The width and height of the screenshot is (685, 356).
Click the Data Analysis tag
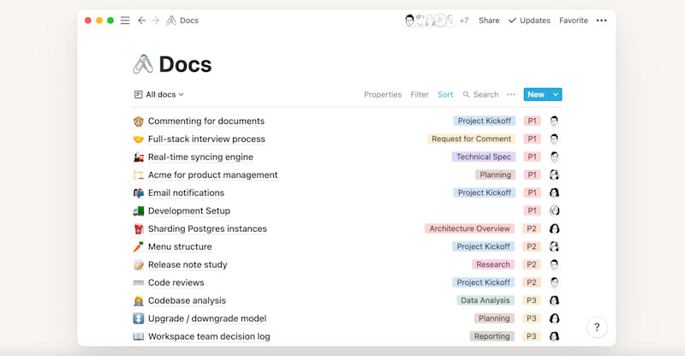pyautogui.click(x=485, y=300)
